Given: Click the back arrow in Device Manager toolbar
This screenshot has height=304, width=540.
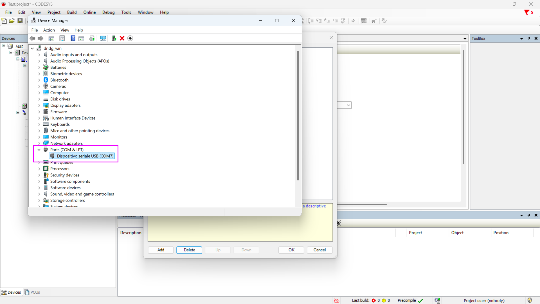Looking at the screenshot, I should 33,38.
